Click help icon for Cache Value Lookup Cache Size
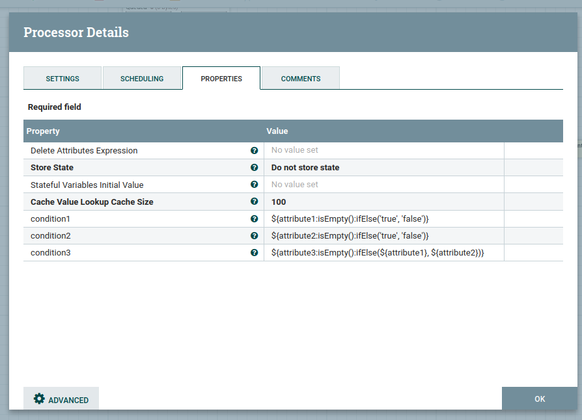The image size is (582, 420). pos(254,202)
